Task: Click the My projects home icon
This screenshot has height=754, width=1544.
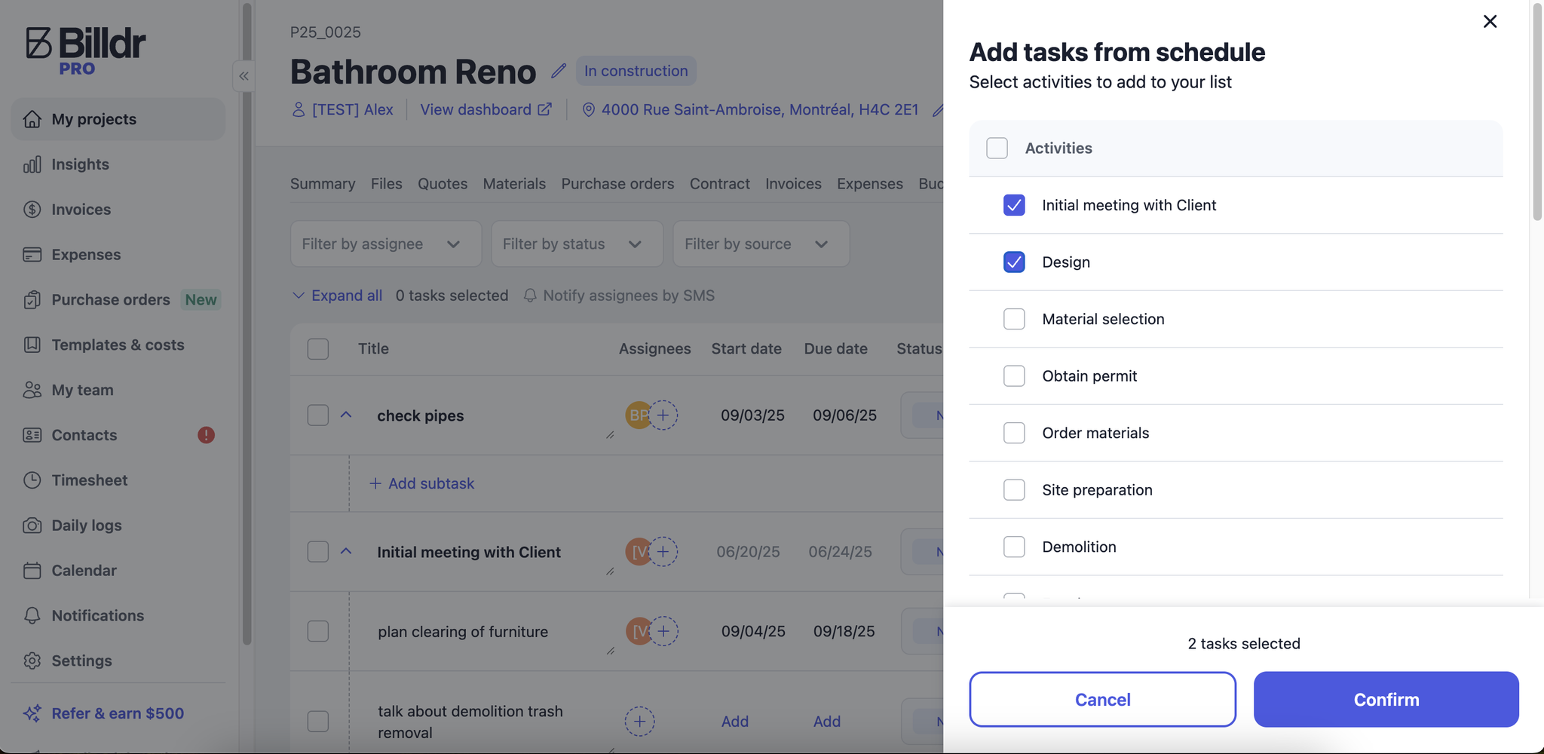Action: tap(32, 119)
